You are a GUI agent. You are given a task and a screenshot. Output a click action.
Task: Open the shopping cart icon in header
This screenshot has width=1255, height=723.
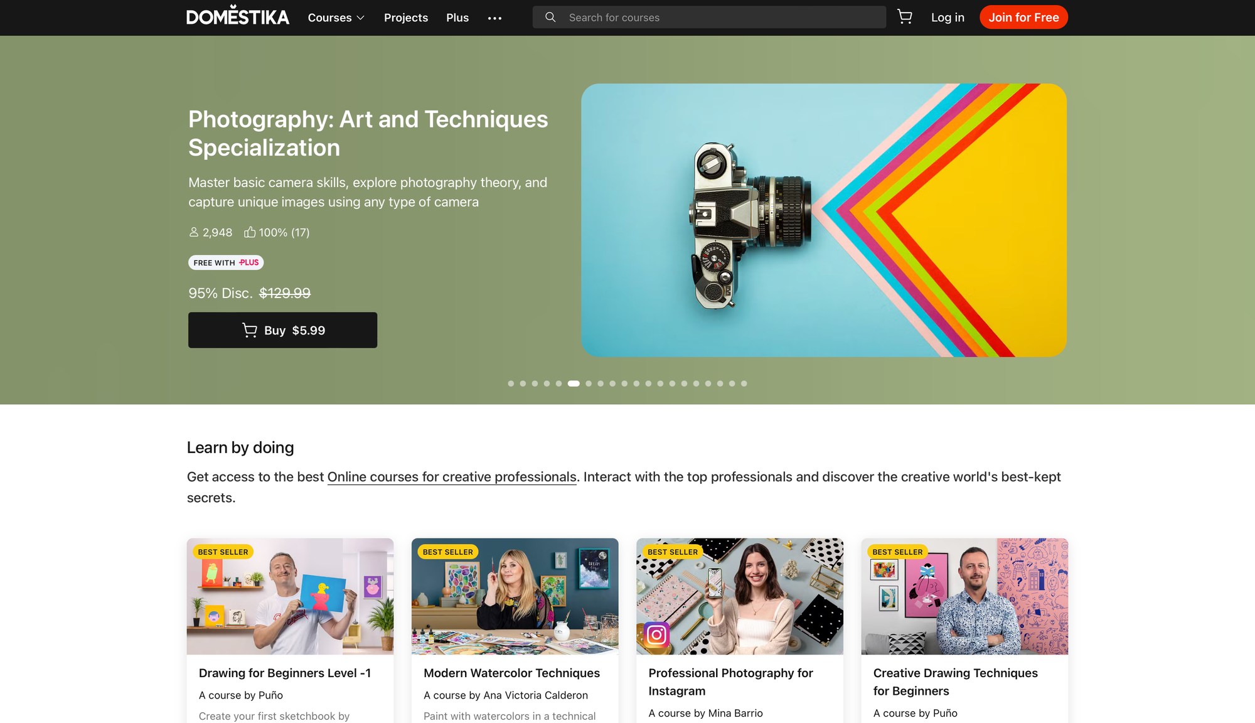click(x=904, y=17)
